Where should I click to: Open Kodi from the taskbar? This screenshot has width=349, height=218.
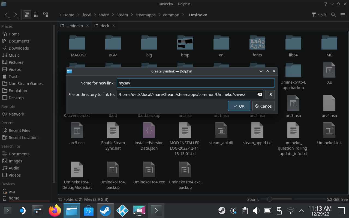pyautogui.click(x=122, y=210)
